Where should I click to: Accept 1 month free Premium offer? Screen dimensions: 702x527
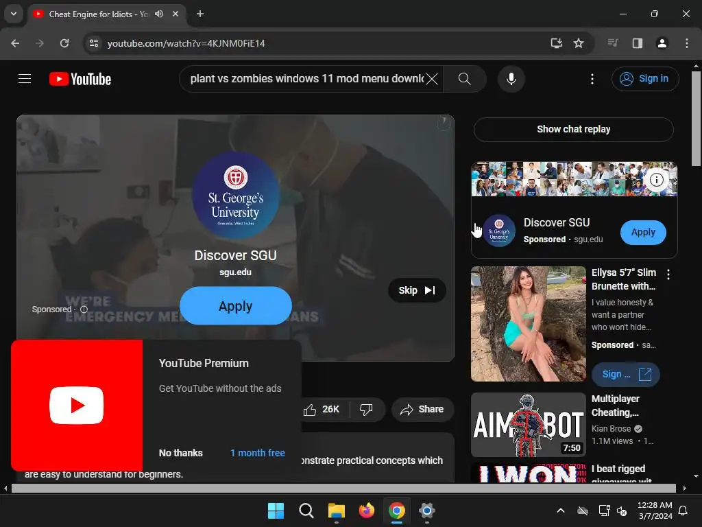pos(258,453)
